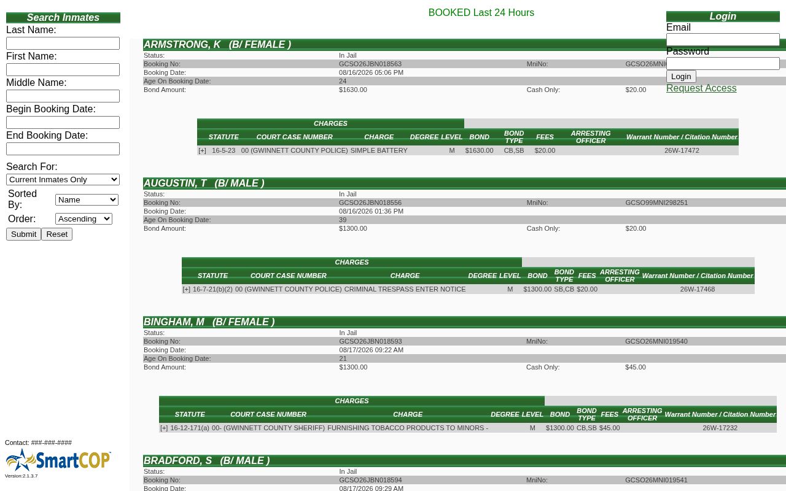Click the Contact phone text
786x491 pixels.
point(39,443)
